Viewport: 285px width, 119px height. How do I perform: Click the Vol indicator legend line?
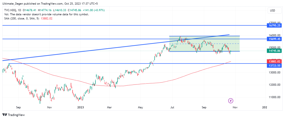(46, 14)
